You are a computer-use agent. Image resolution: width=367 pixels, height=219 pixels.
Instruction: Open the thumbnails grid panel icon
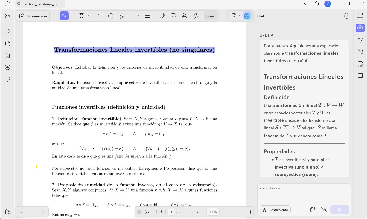click(8, 16)
